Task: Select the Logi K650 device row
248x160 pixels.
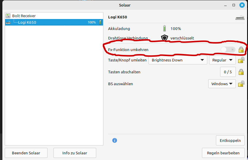Action: click(54, 22)
